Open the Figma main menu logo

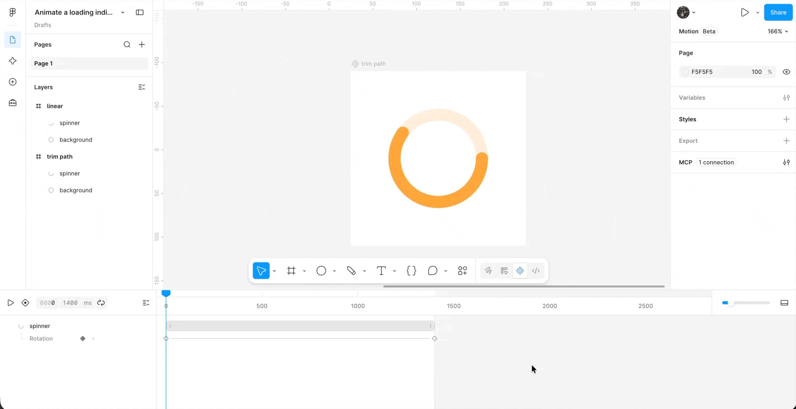[12, 12]
